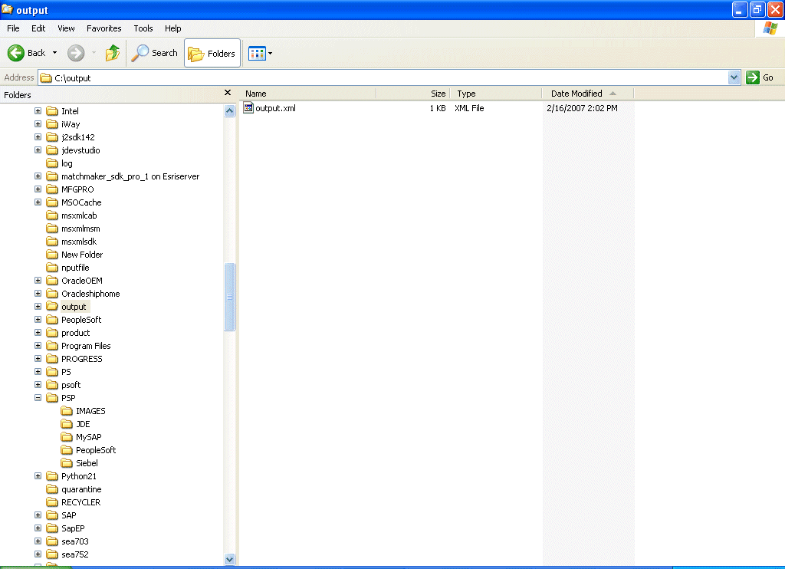Expand the Python21 folder node
This screenshot has width=785, height=569.
38,475
